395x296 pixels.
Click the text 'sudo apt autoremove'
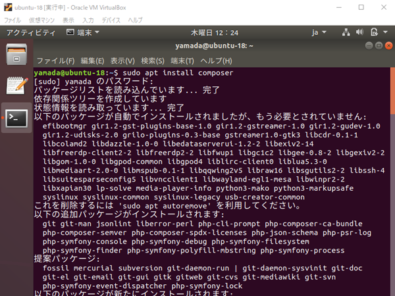click(x=167, y=206)
